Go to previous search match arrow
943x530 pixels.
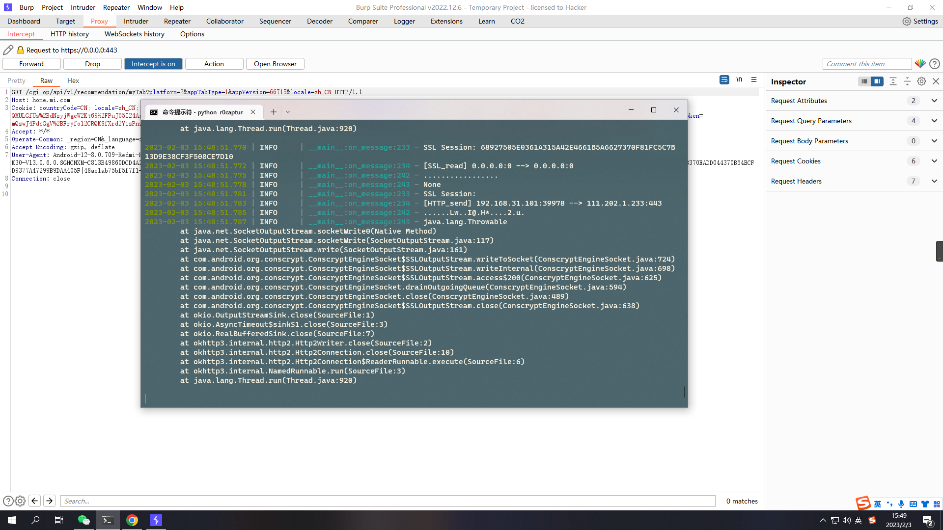click(34, 501)
